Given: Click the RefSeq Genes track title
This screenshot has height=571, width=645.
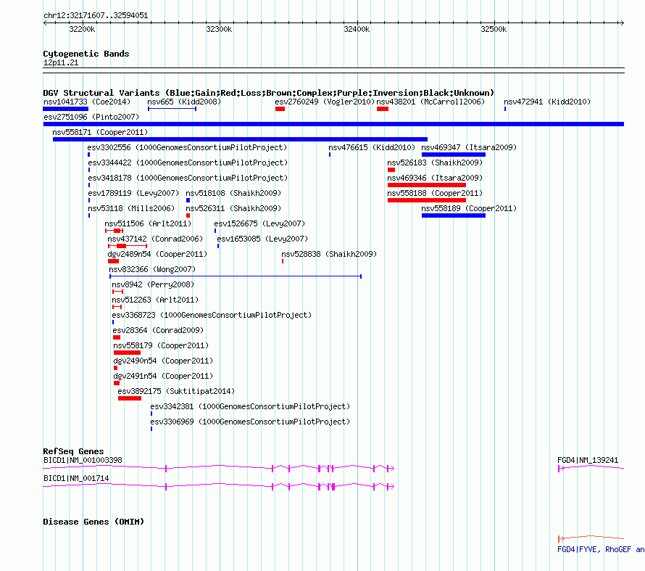Looking at the screenshot, I should click(73, 451).
